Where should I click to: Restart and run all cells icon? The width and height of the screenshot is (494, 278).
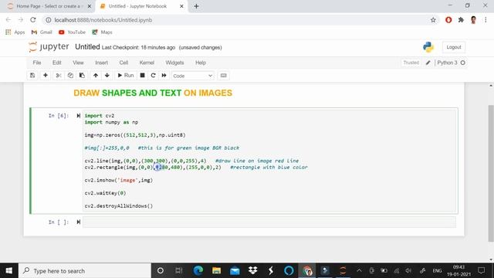coord(164,76)
